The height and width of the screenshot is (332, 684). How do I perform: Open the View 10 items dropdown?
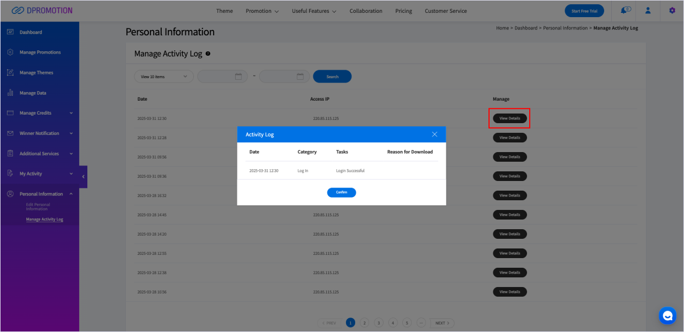pyautogui.click(x=163, y=77)
